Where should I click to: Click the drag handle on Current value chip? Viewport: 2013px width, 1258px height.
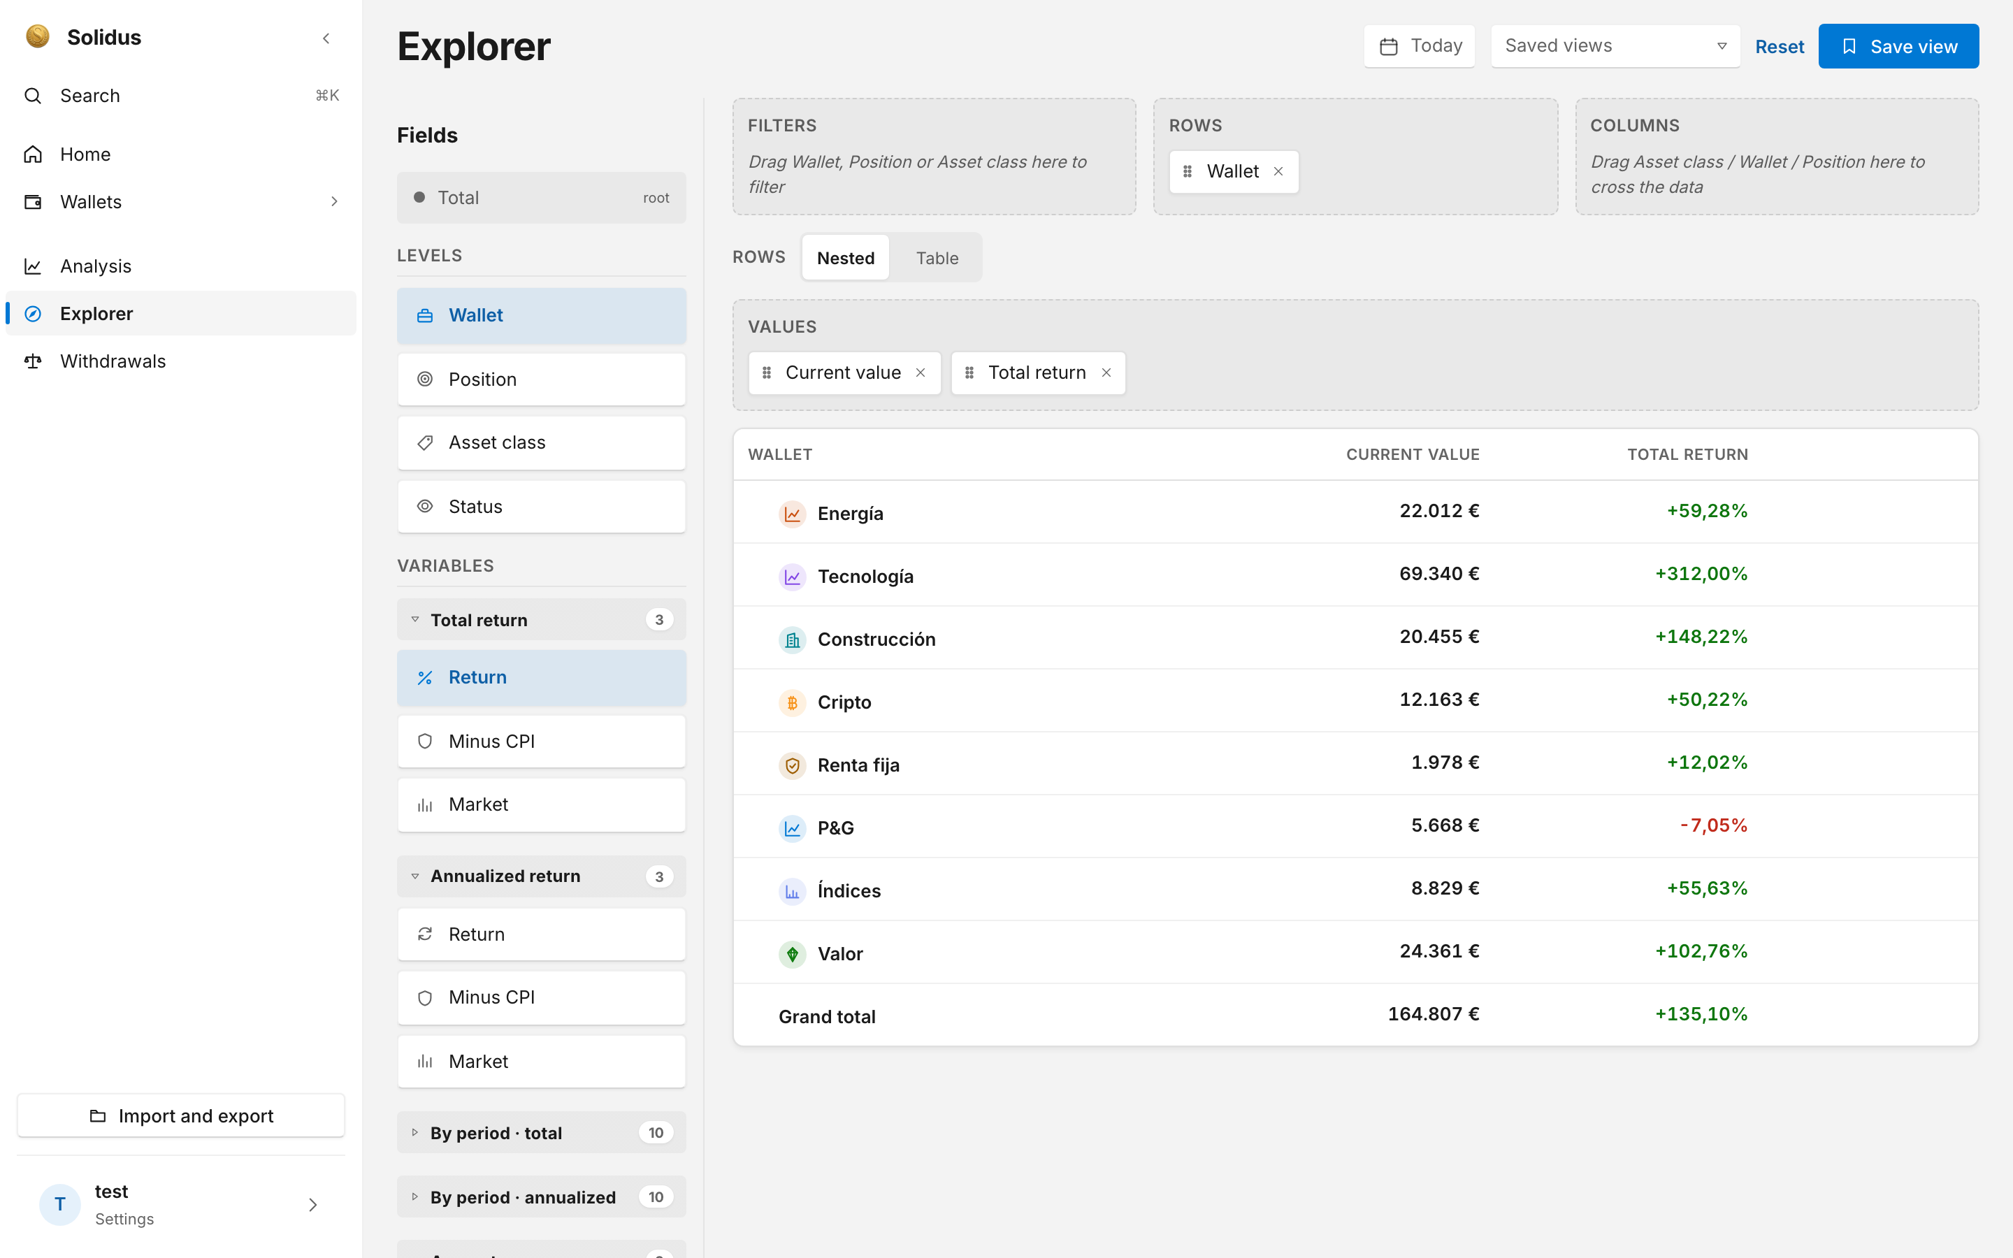coord(767,373)
